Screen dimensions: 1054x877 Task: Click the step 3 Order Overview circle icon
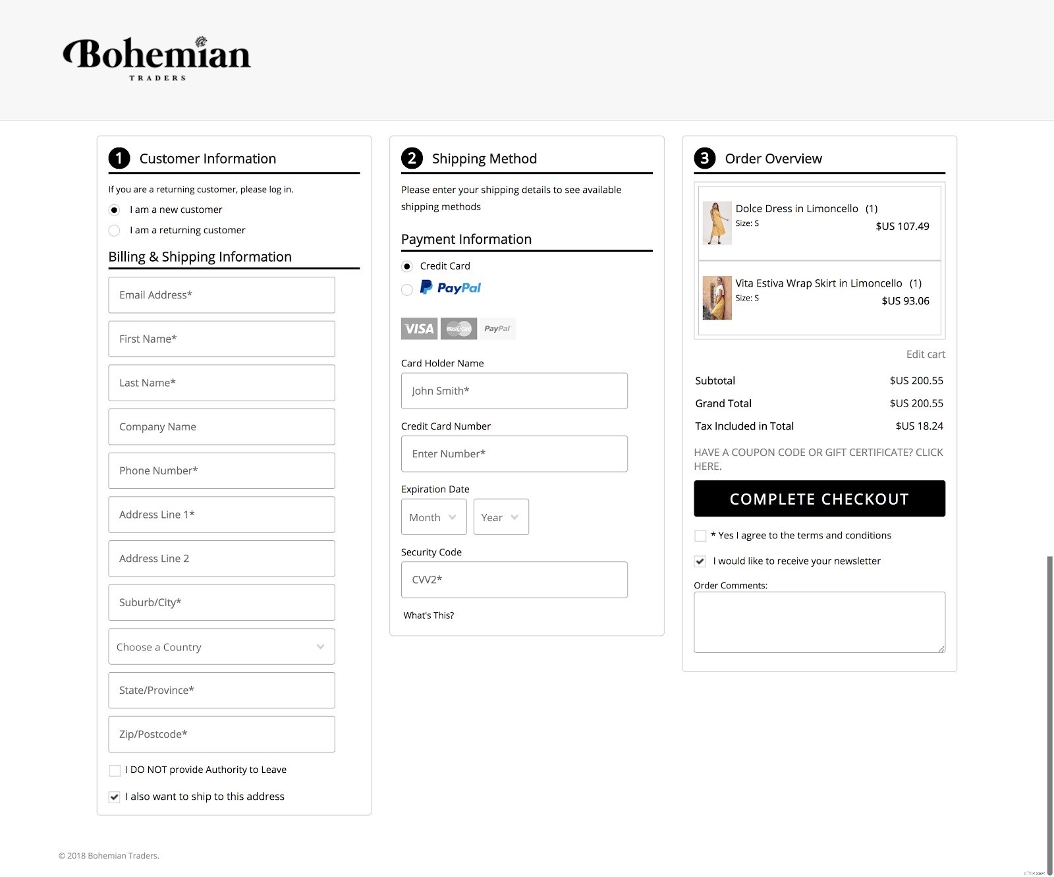[704, 158]
